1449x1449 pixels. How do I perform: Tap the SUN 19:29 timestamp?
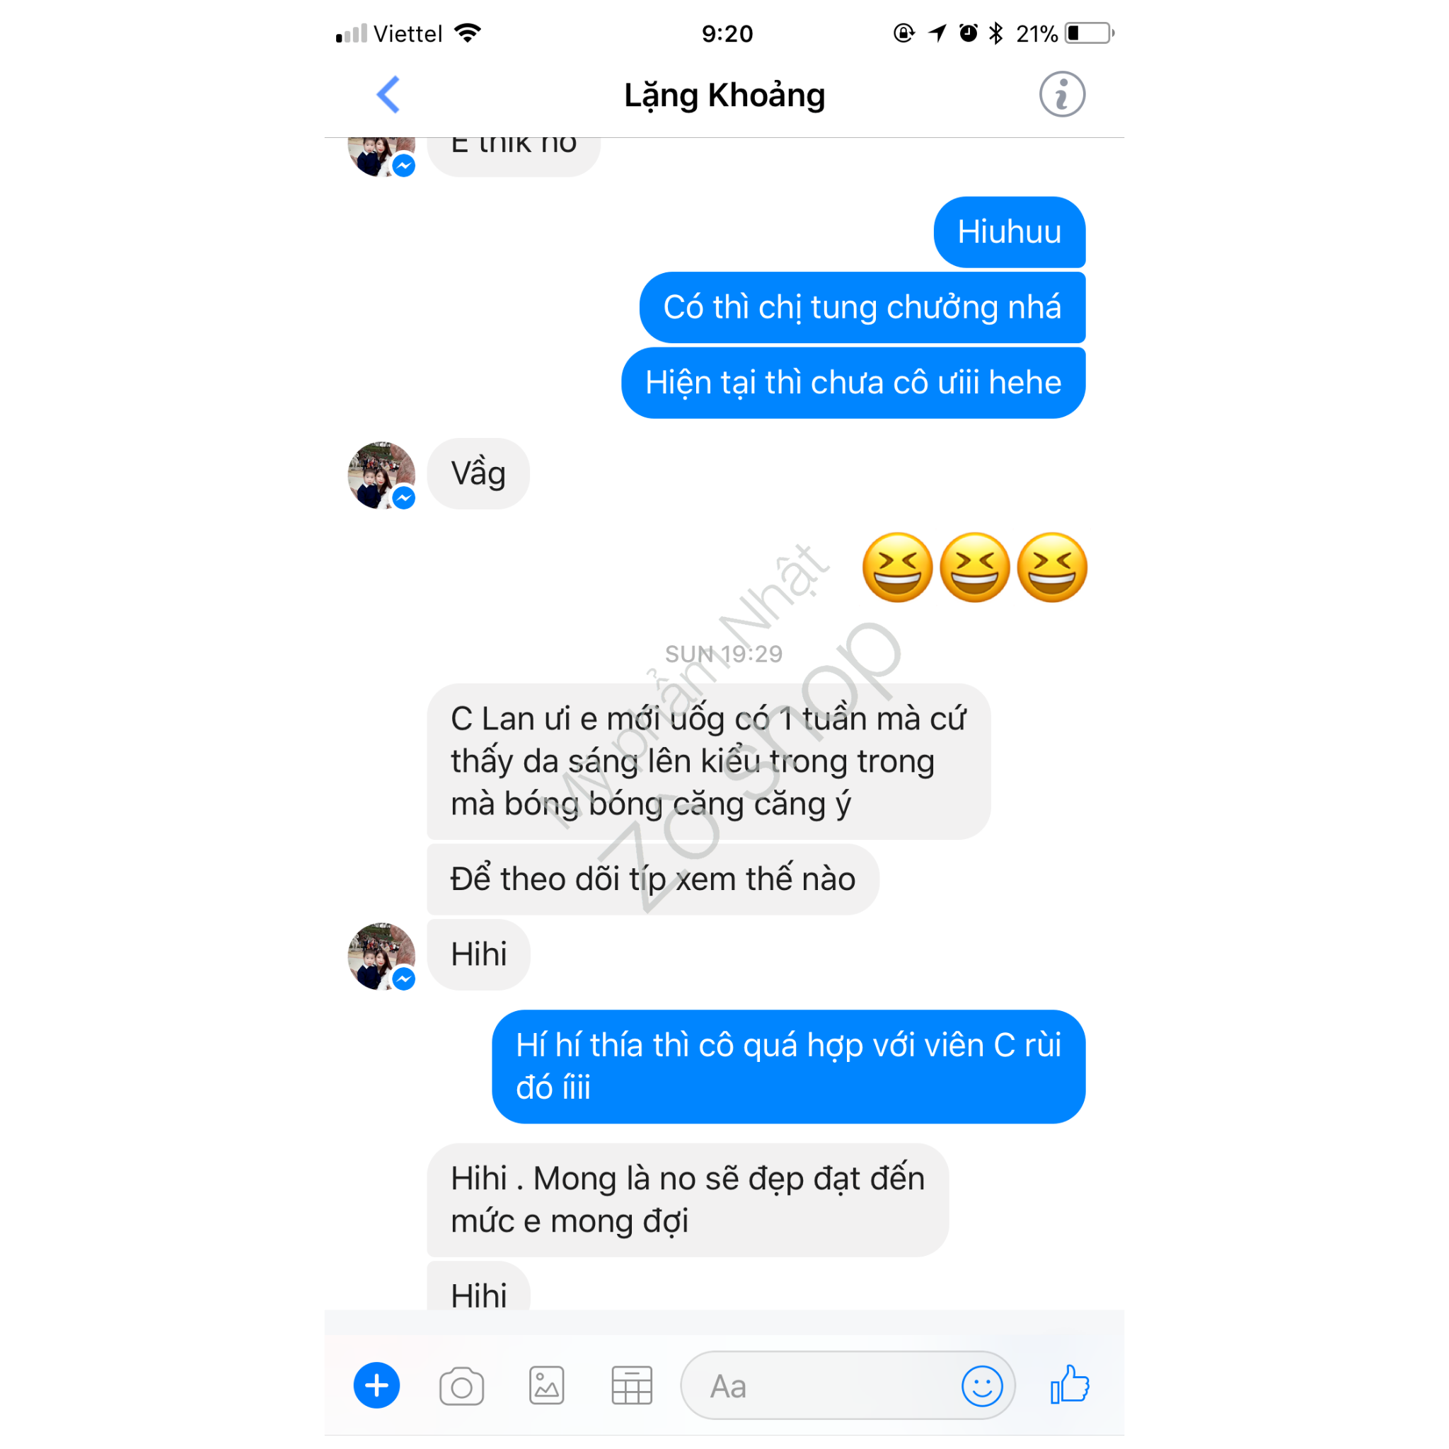click(x=724, y=654)
